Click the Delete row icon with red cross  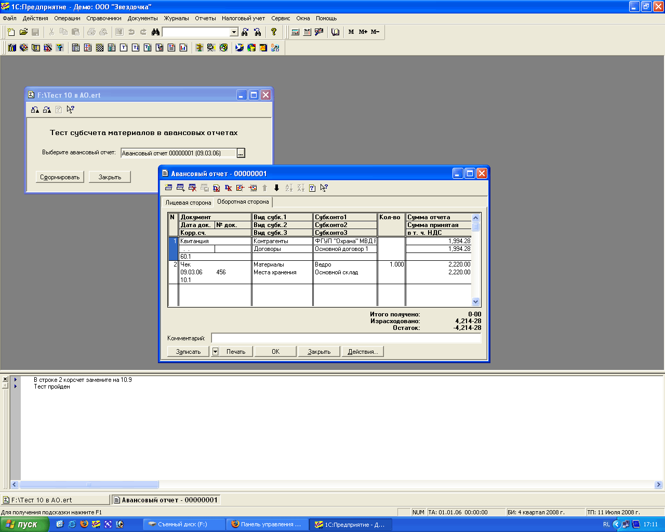click(x=192, y=188)
